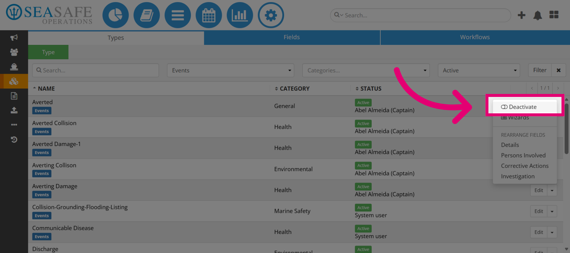
Task: Expand the Averting Damage row edit arrow
Action: (x=552, y=191)
